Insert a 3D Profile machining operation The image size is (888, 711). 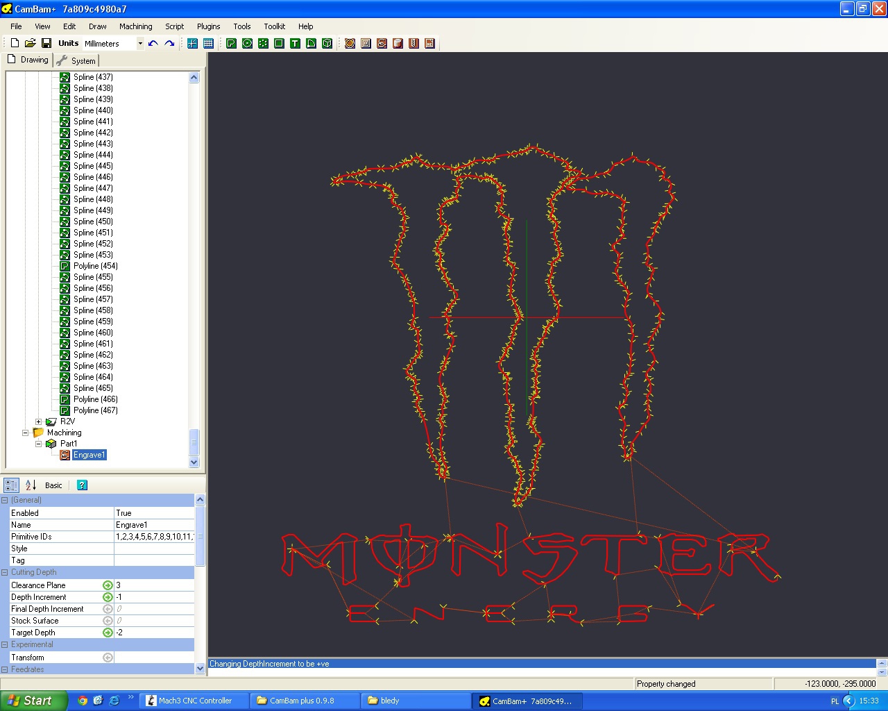click(398, 43)
